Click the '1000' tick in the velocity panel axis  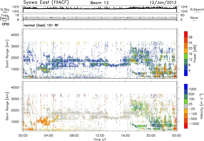(15, 122)
